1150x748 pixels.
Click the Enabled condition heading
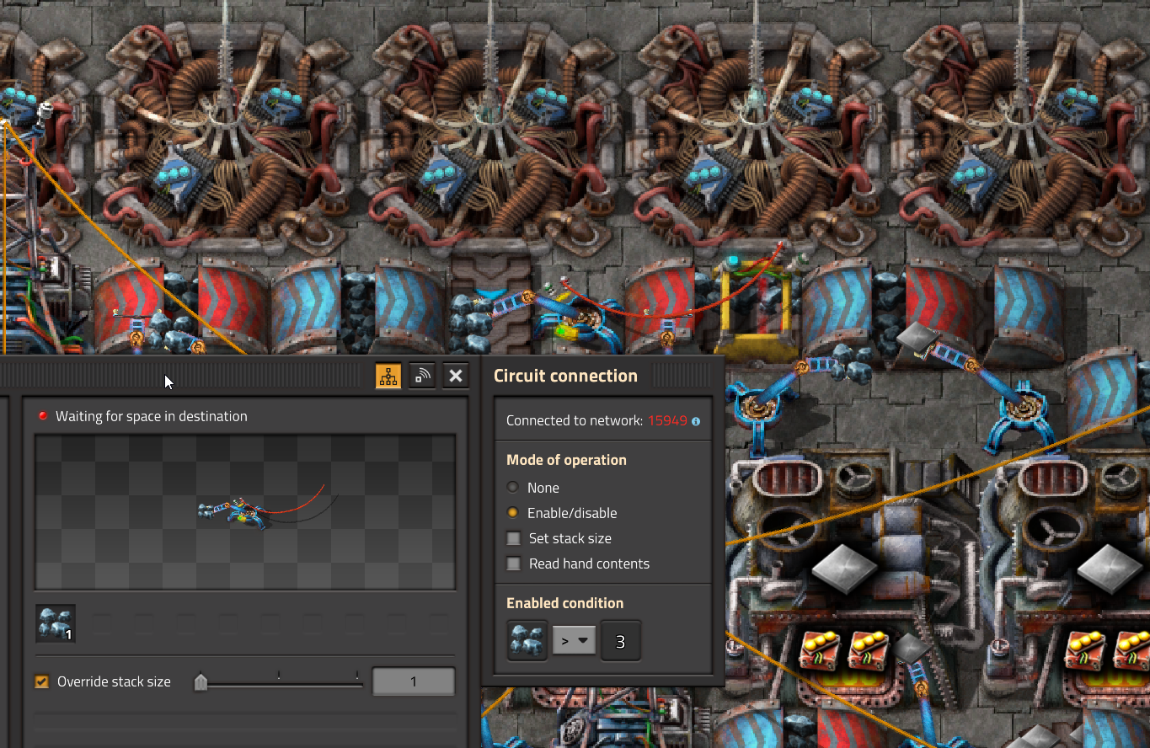point(564,603)
